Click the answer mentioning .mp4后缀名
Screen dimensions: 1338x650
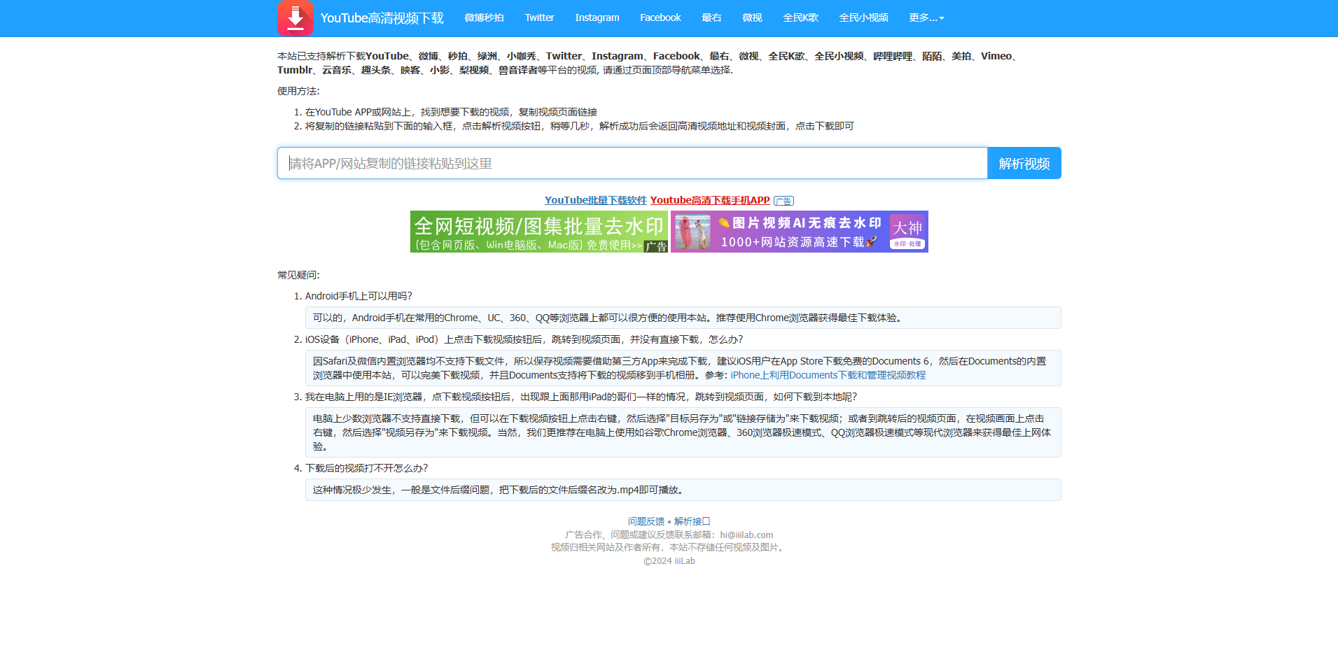(x=683, y=490)
